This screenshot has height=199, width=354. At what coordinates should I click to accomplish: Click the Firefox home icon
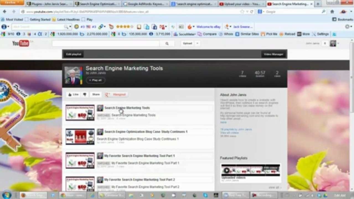point(332,12)
